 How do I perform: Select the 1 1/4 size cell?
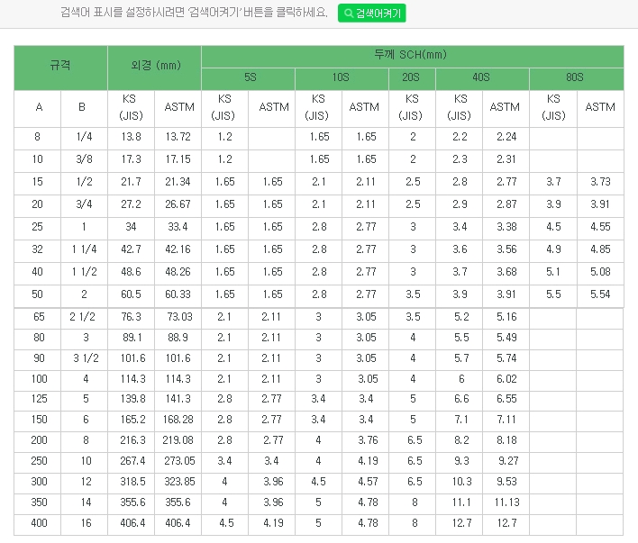[x=82, y=249]
